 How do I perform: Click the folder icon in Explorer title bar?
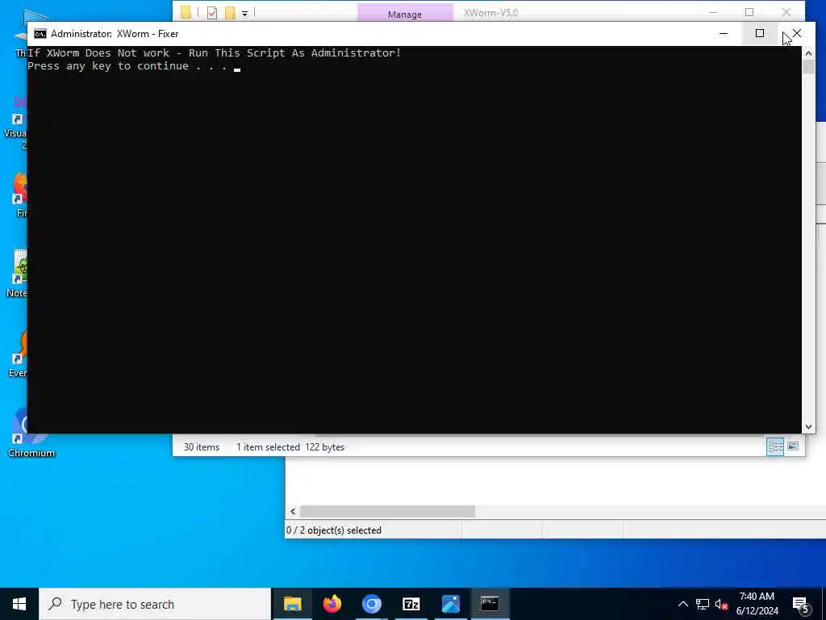[x=186, y=12]
